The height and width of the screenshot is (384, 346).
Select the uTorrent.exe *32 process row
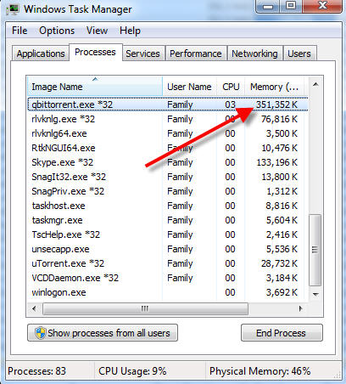coord(168,263)
